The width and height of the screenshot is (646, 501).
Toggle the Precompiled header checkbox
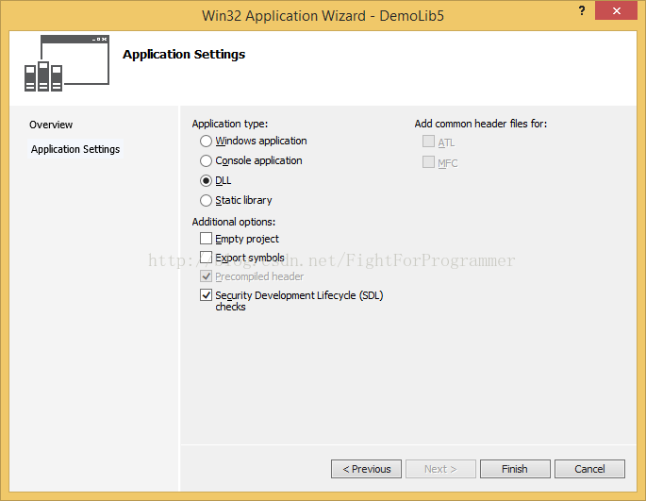click(206, 276)
